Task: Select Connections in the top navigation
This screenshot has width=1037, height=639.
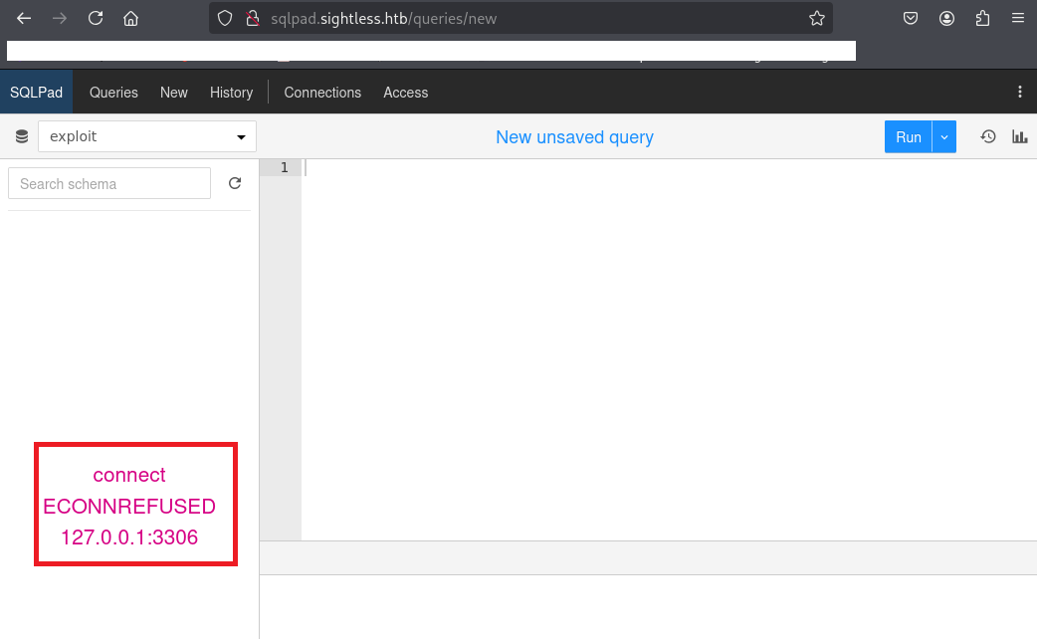Action: pyautogui.click(x=322, y=93)
